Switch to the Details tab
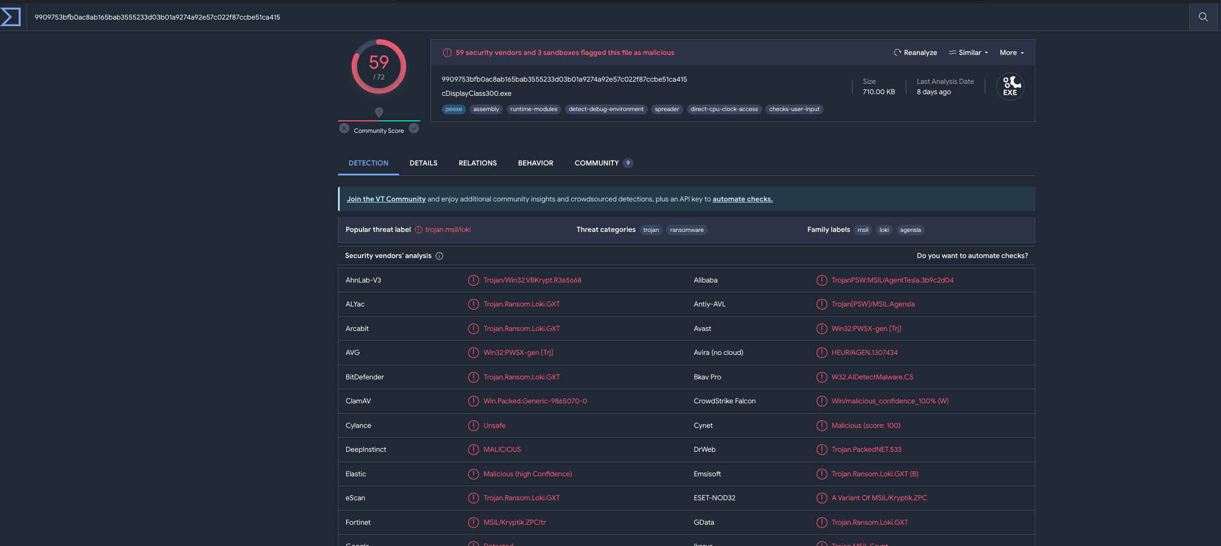This screenshot has height=546, width=1221. [423, 163]
